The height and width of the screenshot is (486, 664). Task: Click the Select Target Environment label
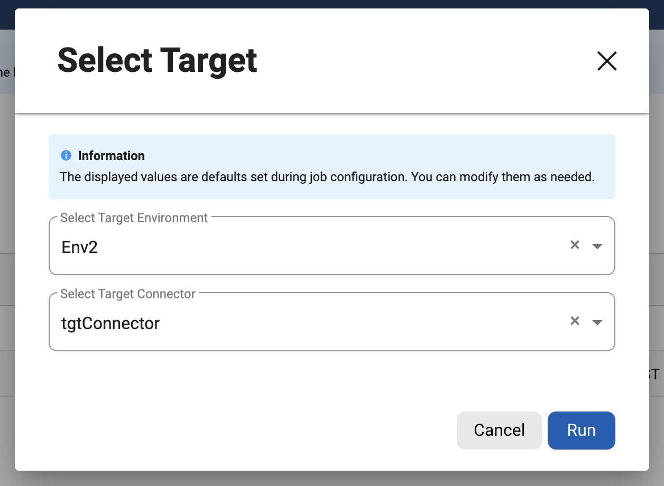134,218
